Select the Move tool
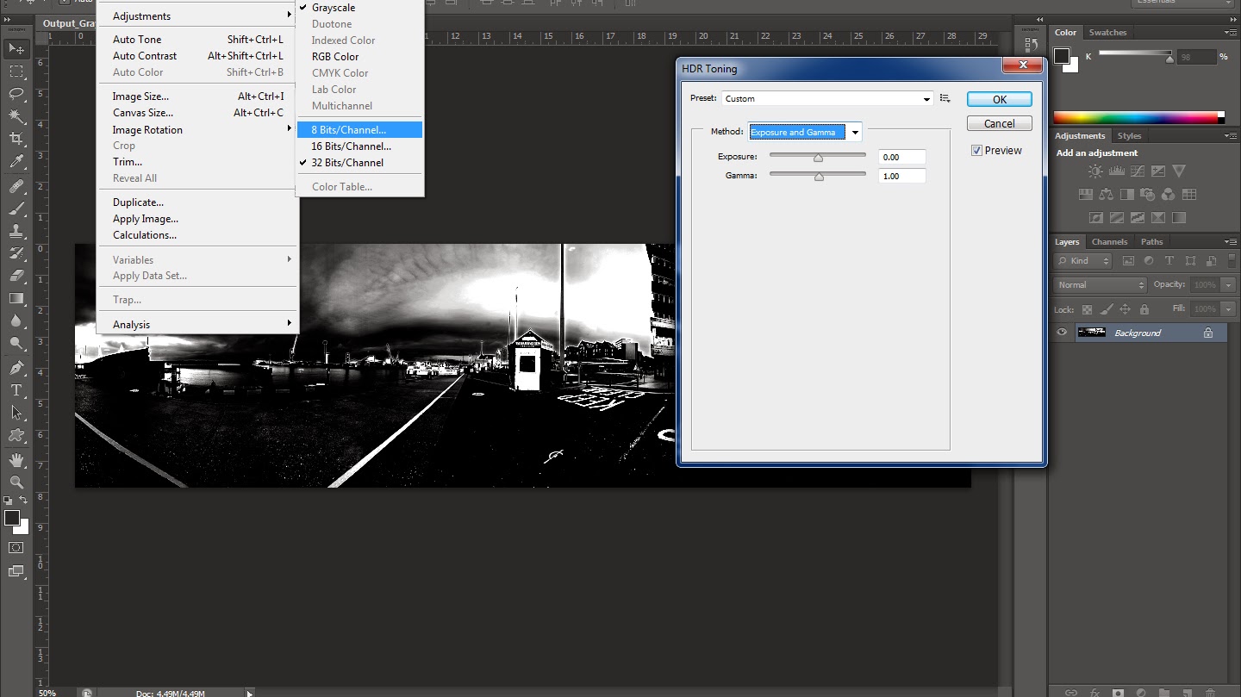This screenshot has height=697, width=1241. [16, 48]
